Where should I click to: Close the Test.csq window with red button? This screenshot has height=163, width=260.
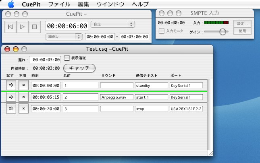[7, 49]
